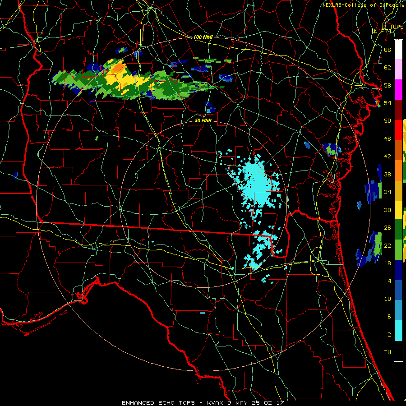Click the 'K FT' units label
The height and width of the screenshot is (406, 406).
pyautogui.click(x=382, y=32)
